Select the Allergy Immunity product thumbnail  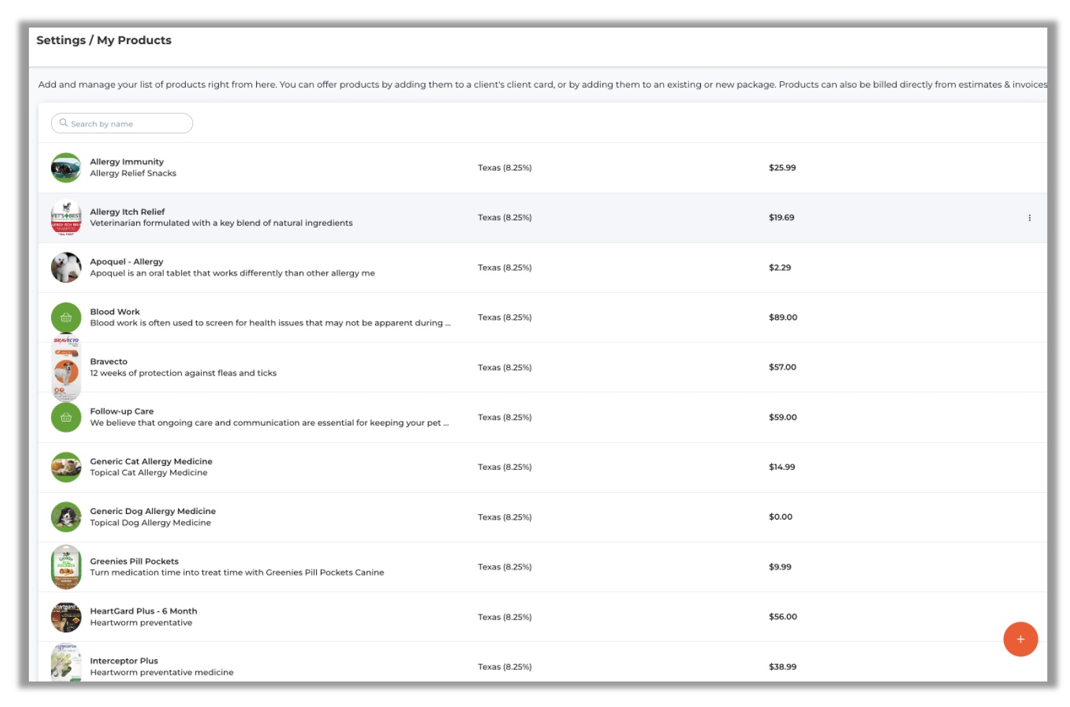[x=66, y=168]
